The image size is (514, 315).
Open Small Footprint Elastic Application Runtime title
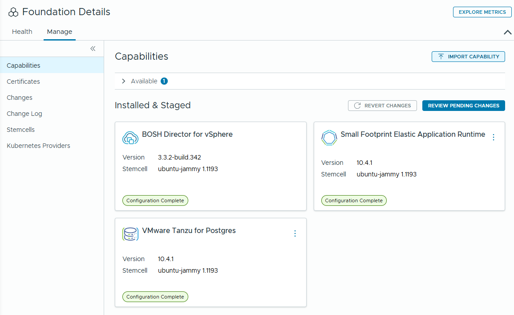click(x=413, y=134)
